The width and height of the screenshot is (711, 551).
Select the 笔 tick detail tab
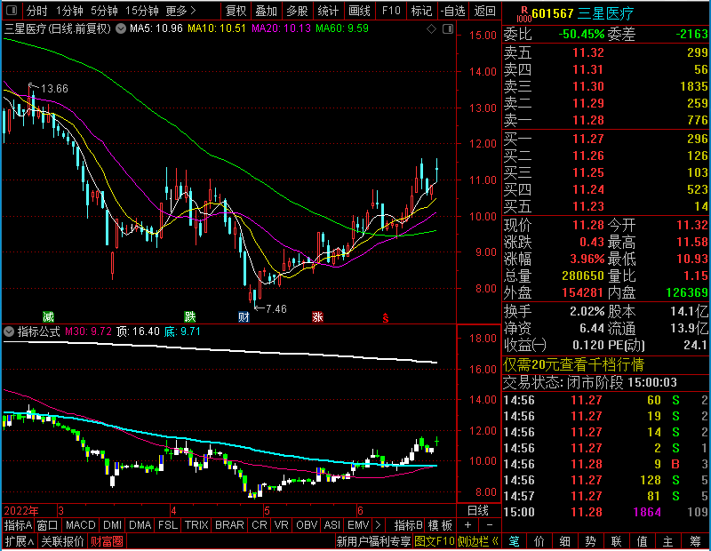515,541
